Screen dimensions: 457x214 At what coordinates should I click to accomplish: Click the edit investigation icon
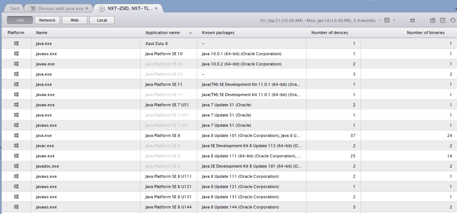pyautogui.click(x=443, y=20)
